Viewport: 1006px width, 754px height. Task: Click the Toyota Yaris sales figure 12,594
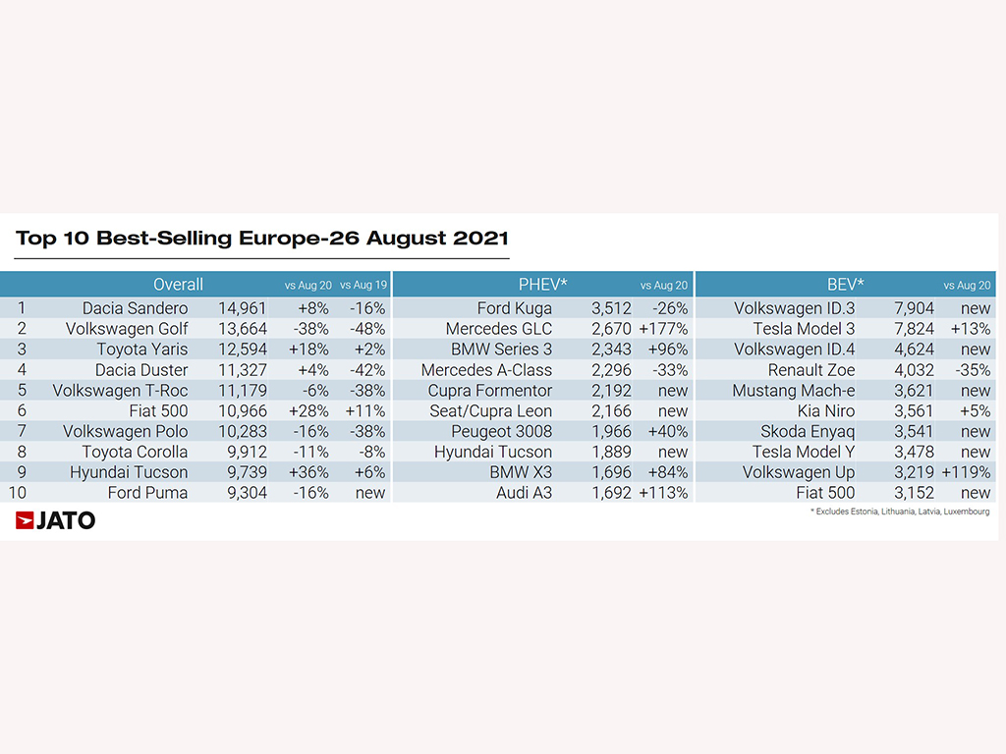[x=242, y=350]
